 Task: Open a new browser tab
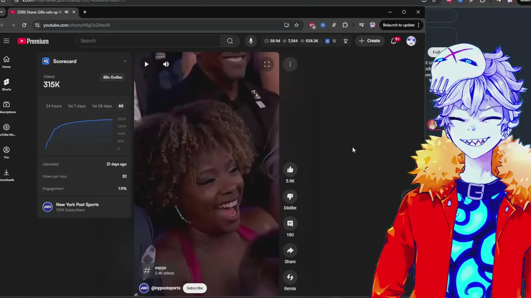pos(85,12)
